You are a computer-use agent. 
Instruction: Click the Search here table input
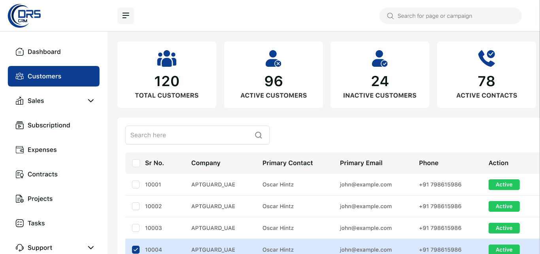coord(190,135)
